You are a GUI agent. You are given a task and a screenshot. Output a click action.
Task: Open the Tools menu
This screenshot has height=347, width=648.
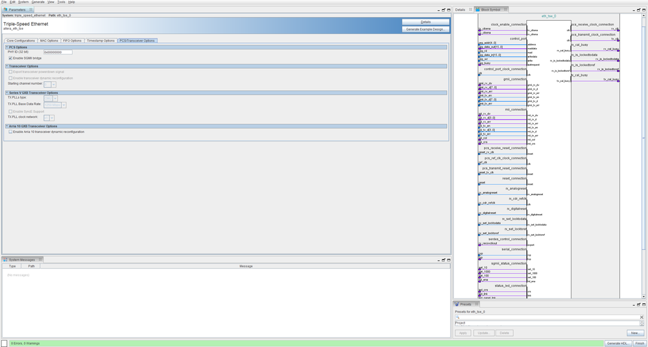click(61, 2)
